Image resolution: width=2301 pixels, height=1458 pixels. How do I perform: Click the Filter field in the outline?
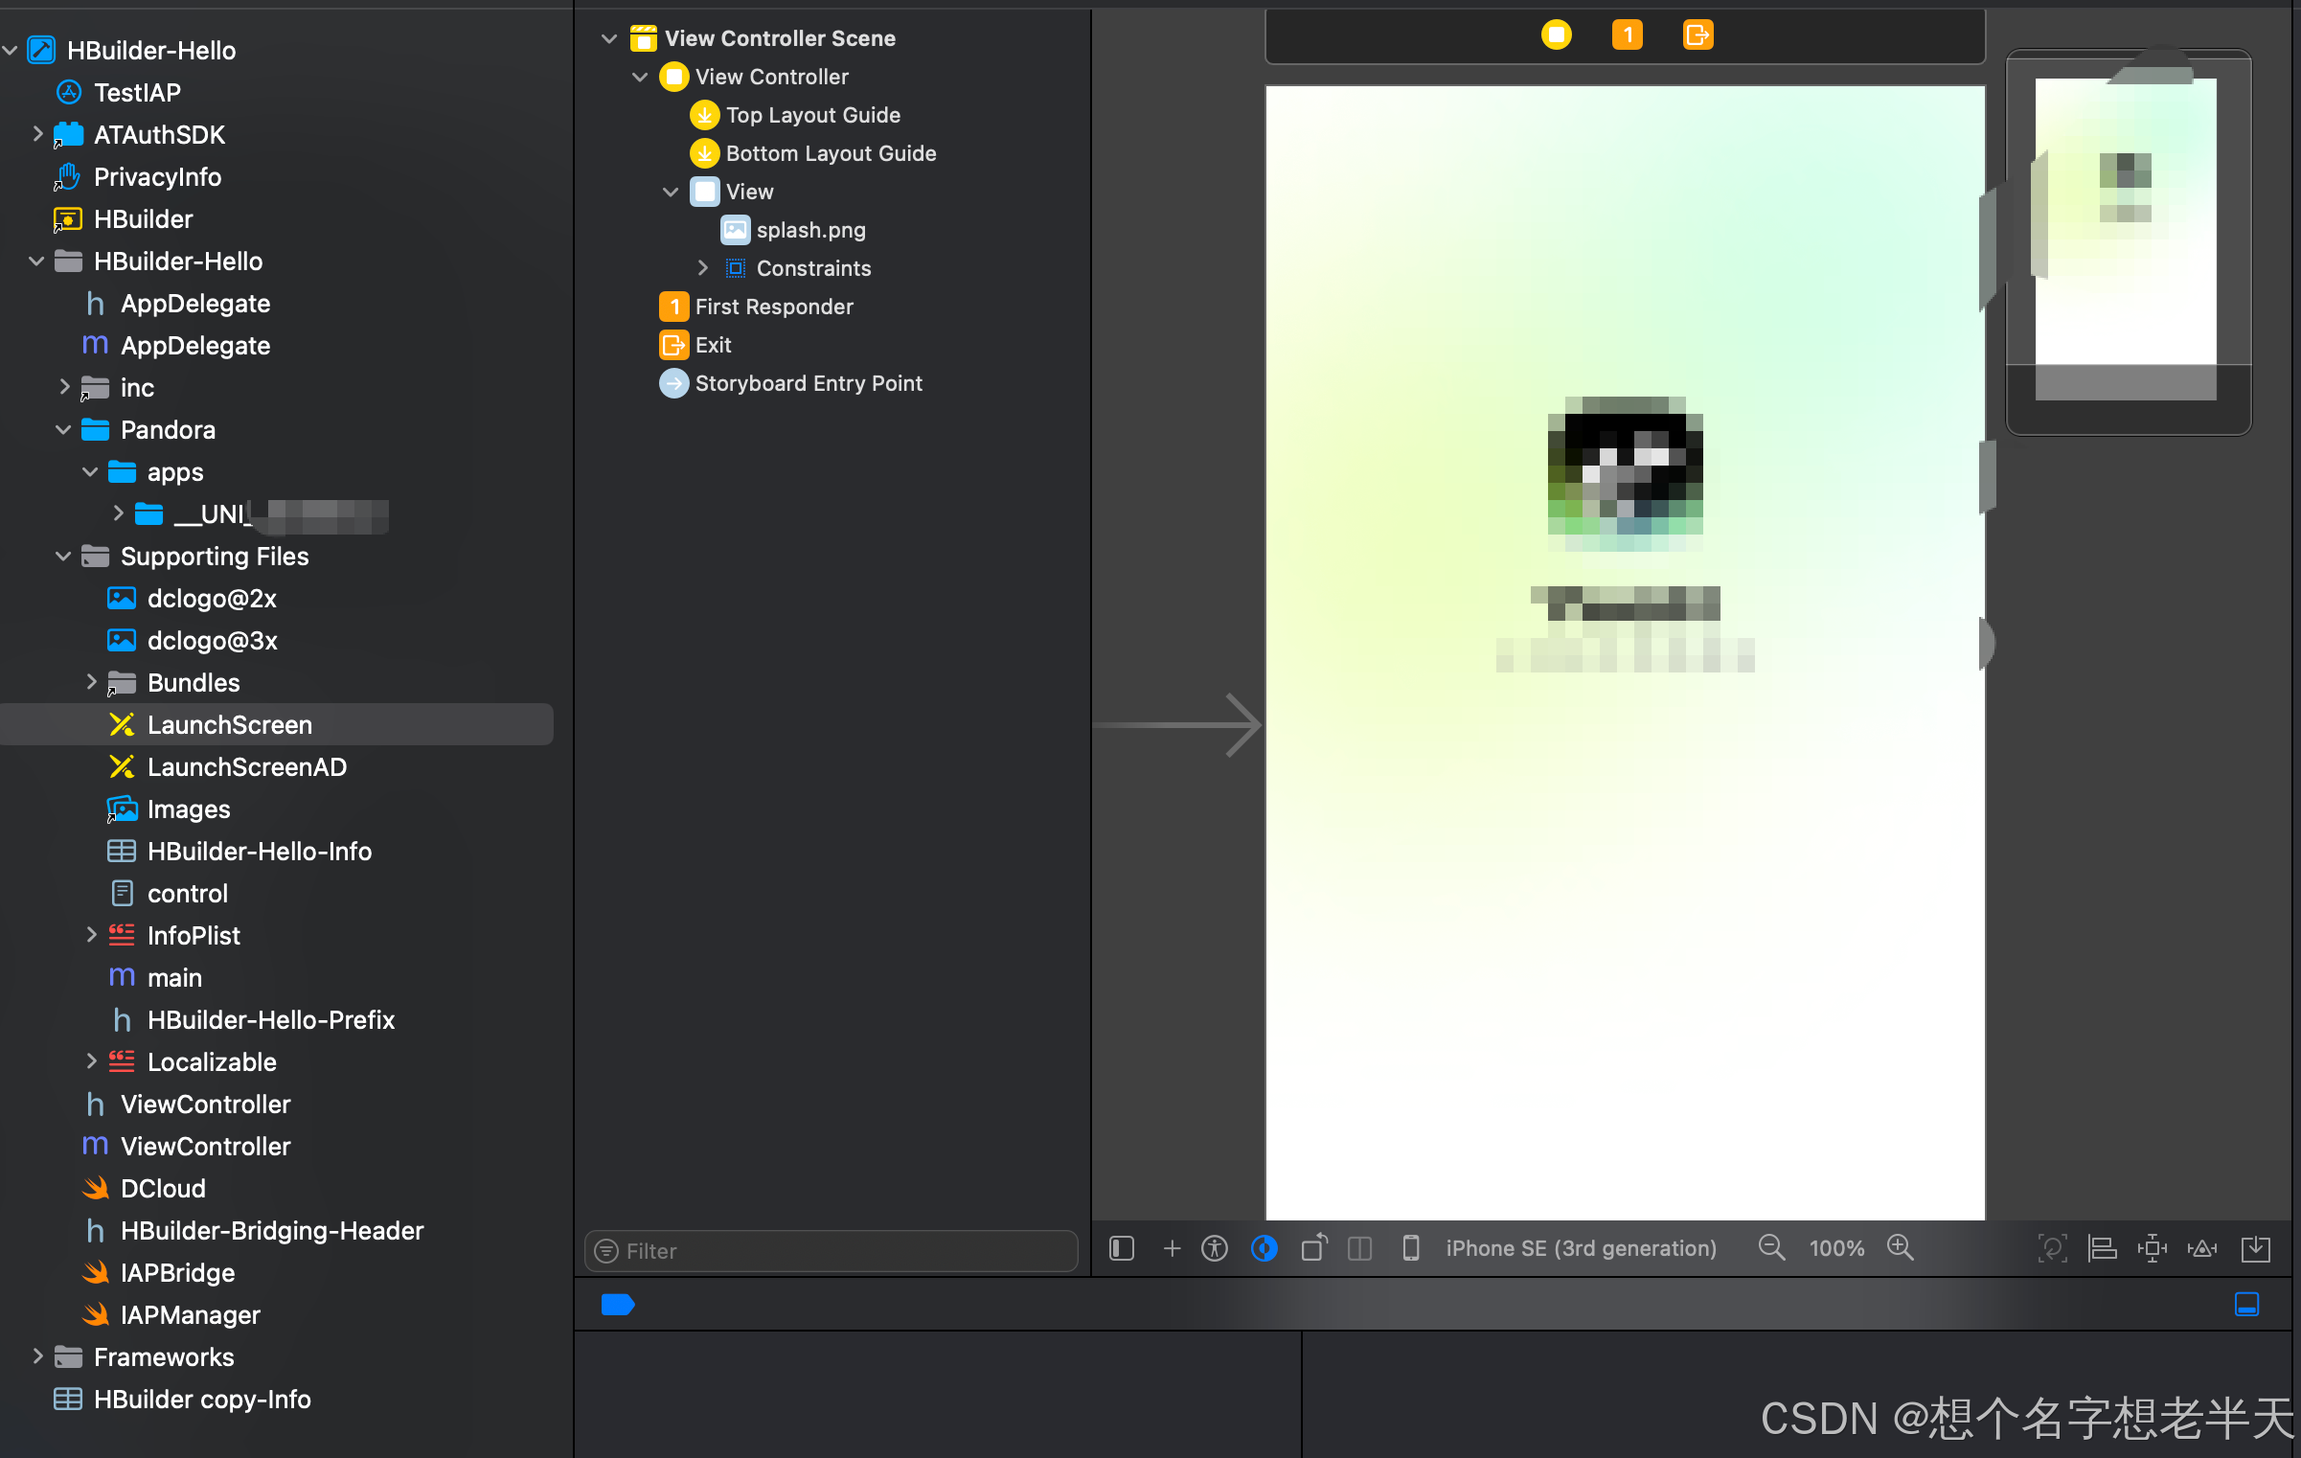(831, 1251)
